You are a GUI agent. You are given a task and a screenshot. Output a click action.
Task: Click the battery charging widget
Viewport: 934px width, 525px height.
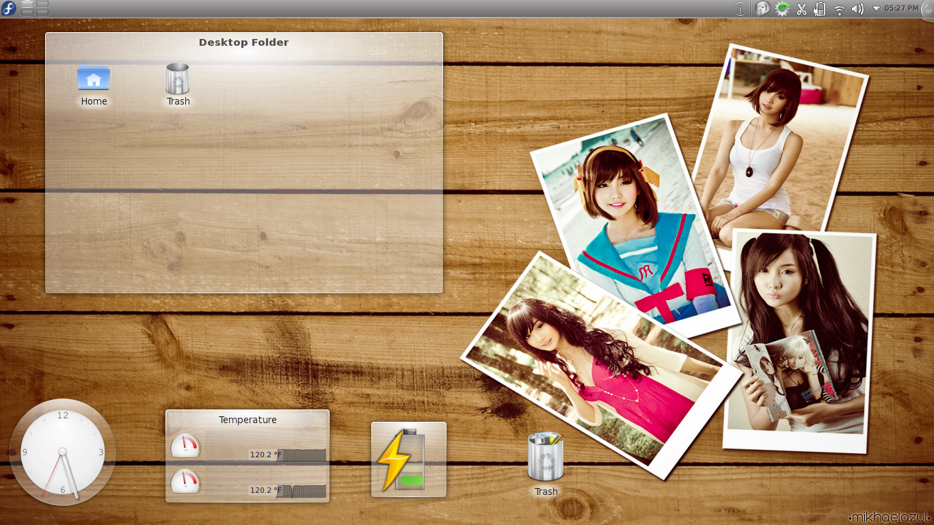[408, 459]
